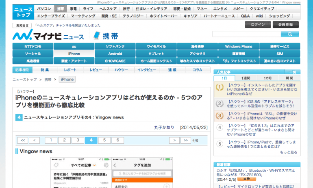Select the 1日 popular articles tab
313x188 pixels.
224,78
